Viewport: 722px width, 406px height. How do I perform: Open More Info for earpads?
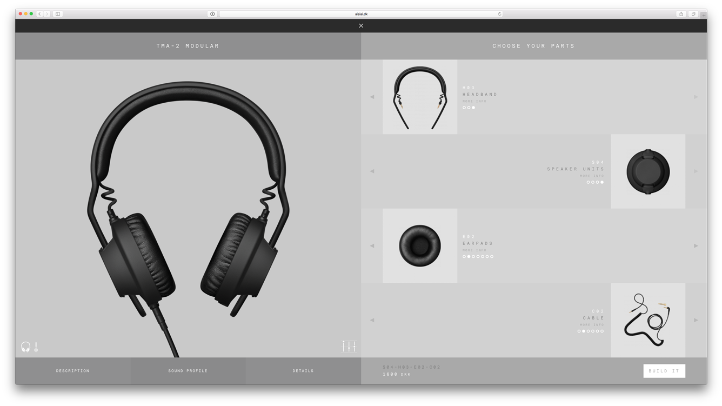474,250
